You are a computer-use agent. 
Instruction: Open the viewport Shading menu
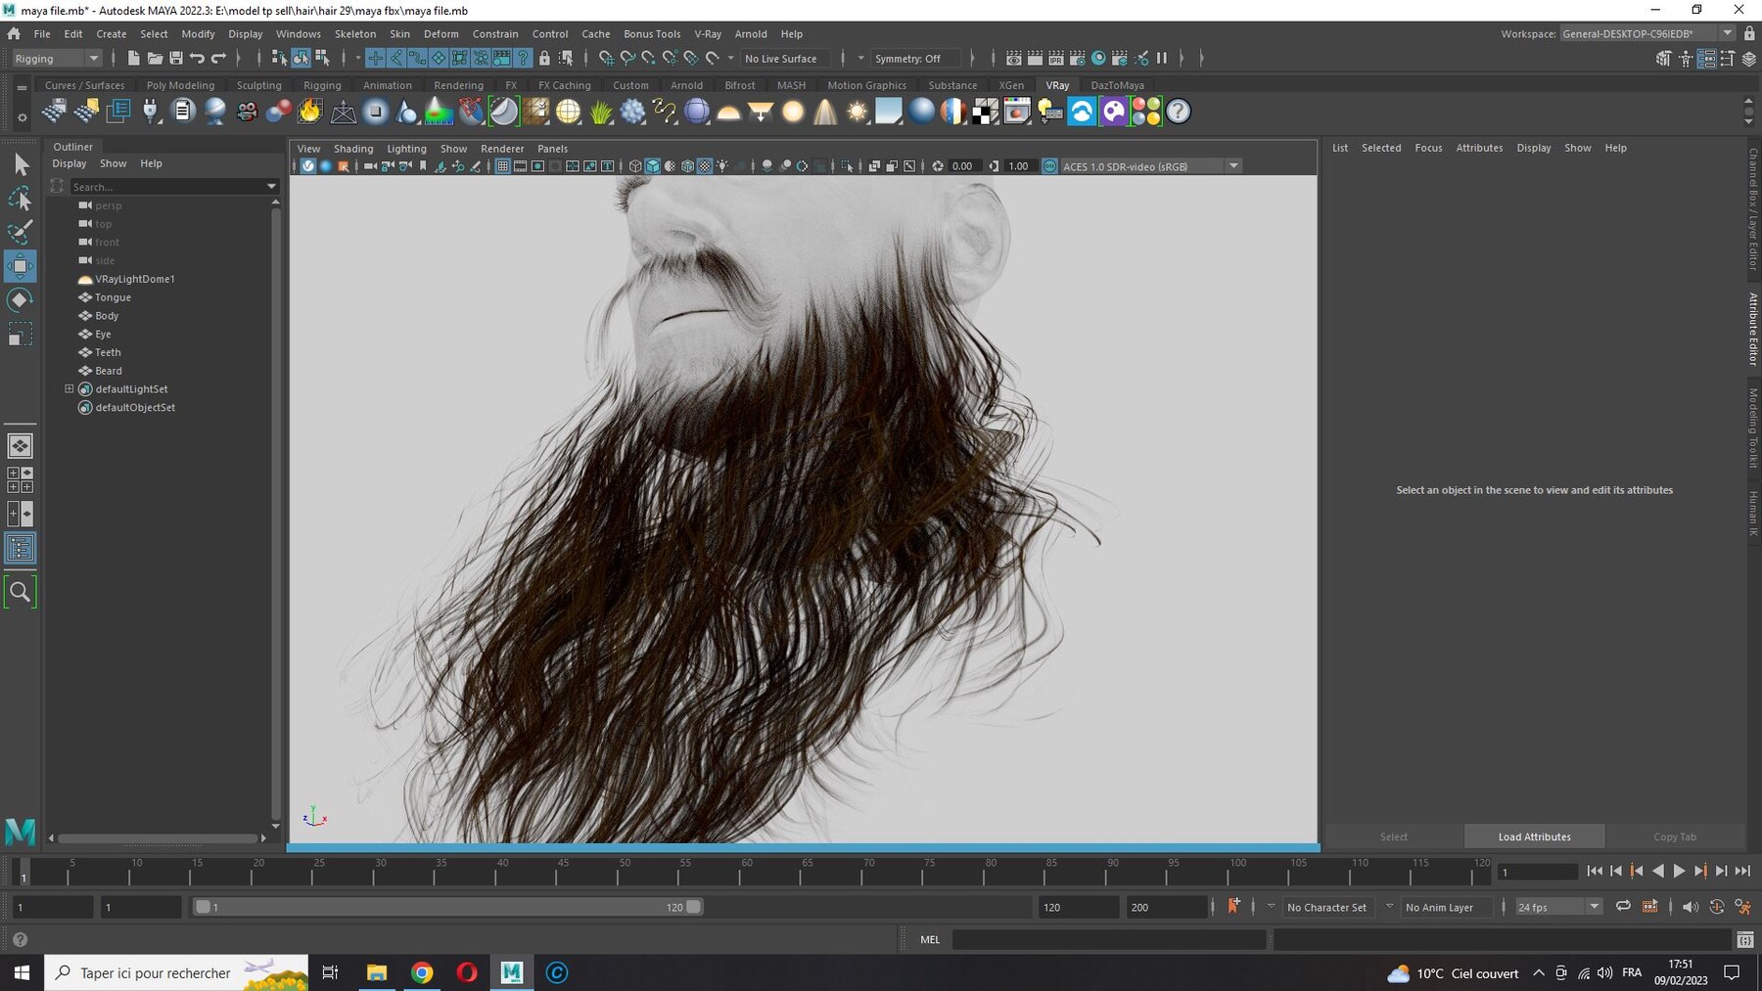coord(353,149)
